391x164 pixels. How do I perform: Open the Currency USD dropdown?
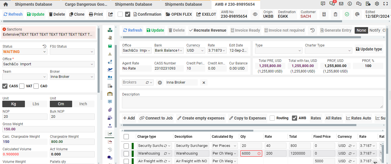pyautogui.click(x=195, y=50)
